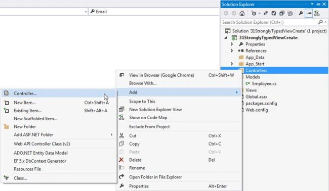Select New Scaffolded Item...
This screenshot has width=329, height=191.
59,119
